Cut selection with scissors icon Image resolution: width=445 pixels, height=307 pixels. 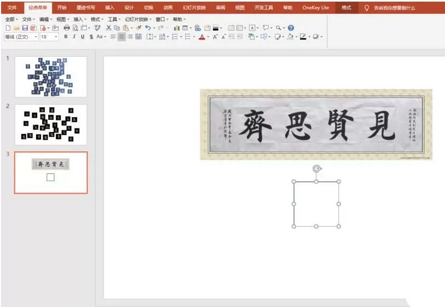pos(108,28)
